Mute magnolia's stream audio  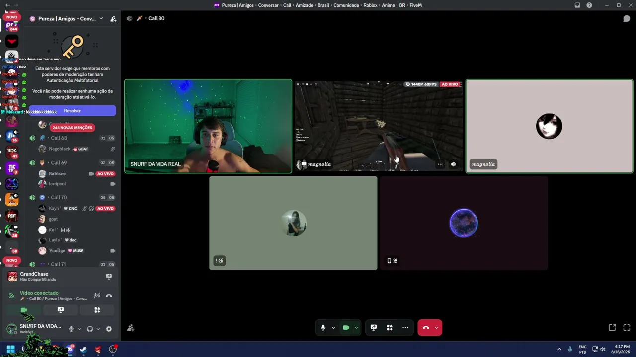click(453, 164)
